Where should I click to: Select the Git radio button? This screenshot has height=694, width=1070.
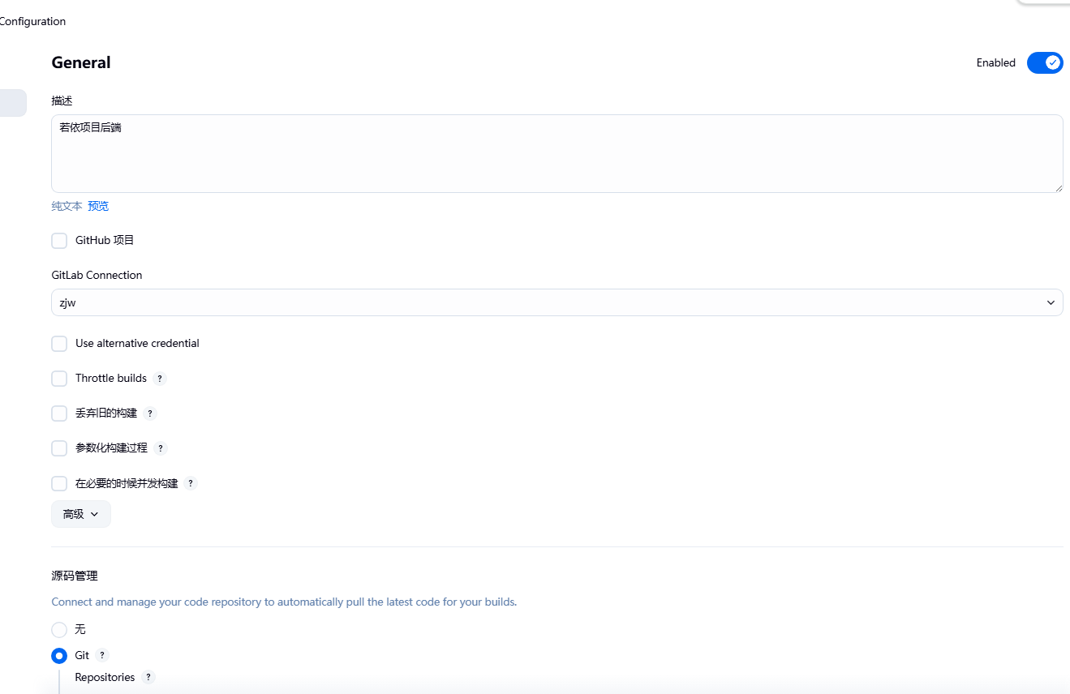pos(59,656)
